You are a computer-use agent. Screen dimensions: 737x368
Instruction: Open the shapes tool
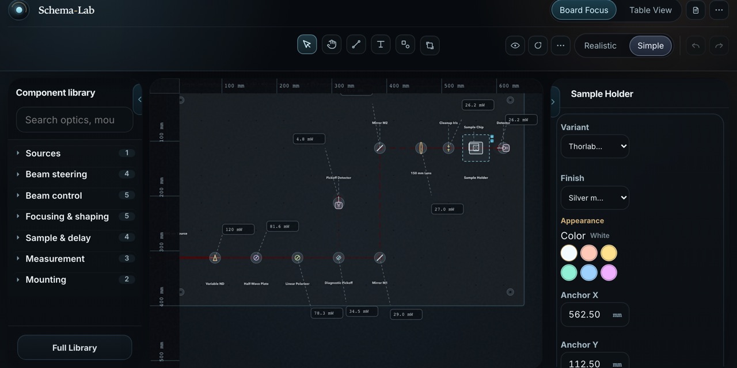pos(405,45)
